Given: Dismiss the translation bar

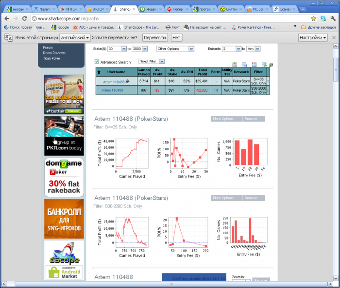Looking at the screenshot, I should point(334,38).
